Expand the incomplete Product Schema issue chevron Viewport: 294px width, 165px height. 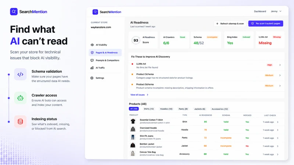click(280, 86)
